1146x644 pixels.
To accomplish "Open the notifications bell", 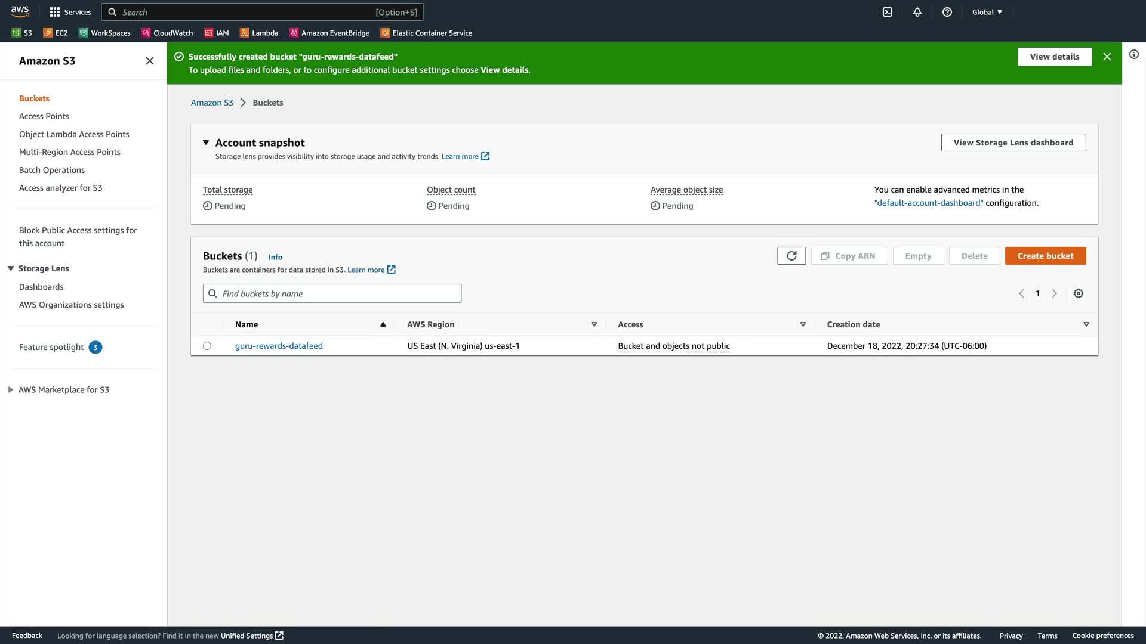I will point(917,12).
